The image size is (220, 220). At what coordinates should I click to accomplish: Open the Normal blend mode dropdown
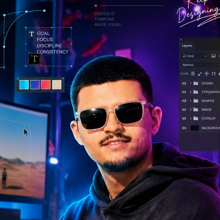pos(200,65)
